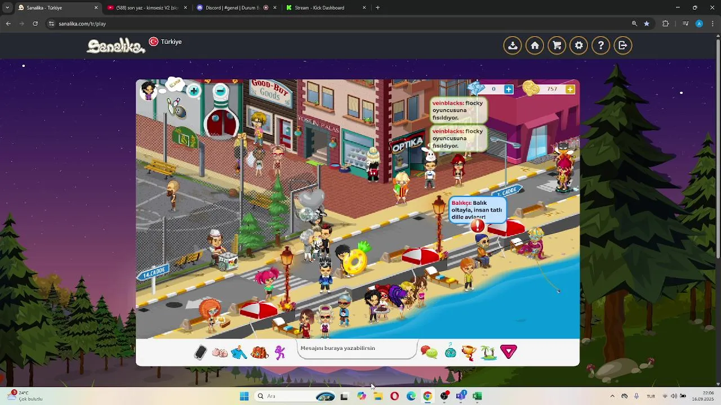The image size is (721, 405).
Task: Open the orange backpack inventory icon
Action: pyautogui.click(x=259, y=353)
